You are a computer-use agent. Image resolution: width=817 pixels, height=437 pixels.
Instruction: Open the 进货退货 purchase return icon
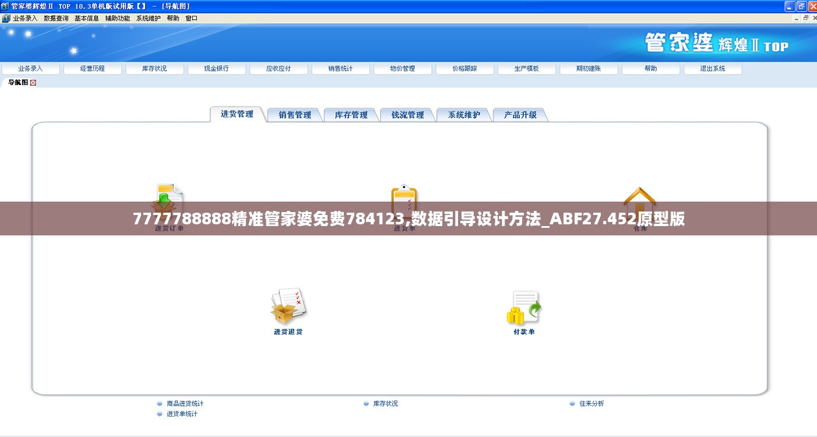(288, 306)
